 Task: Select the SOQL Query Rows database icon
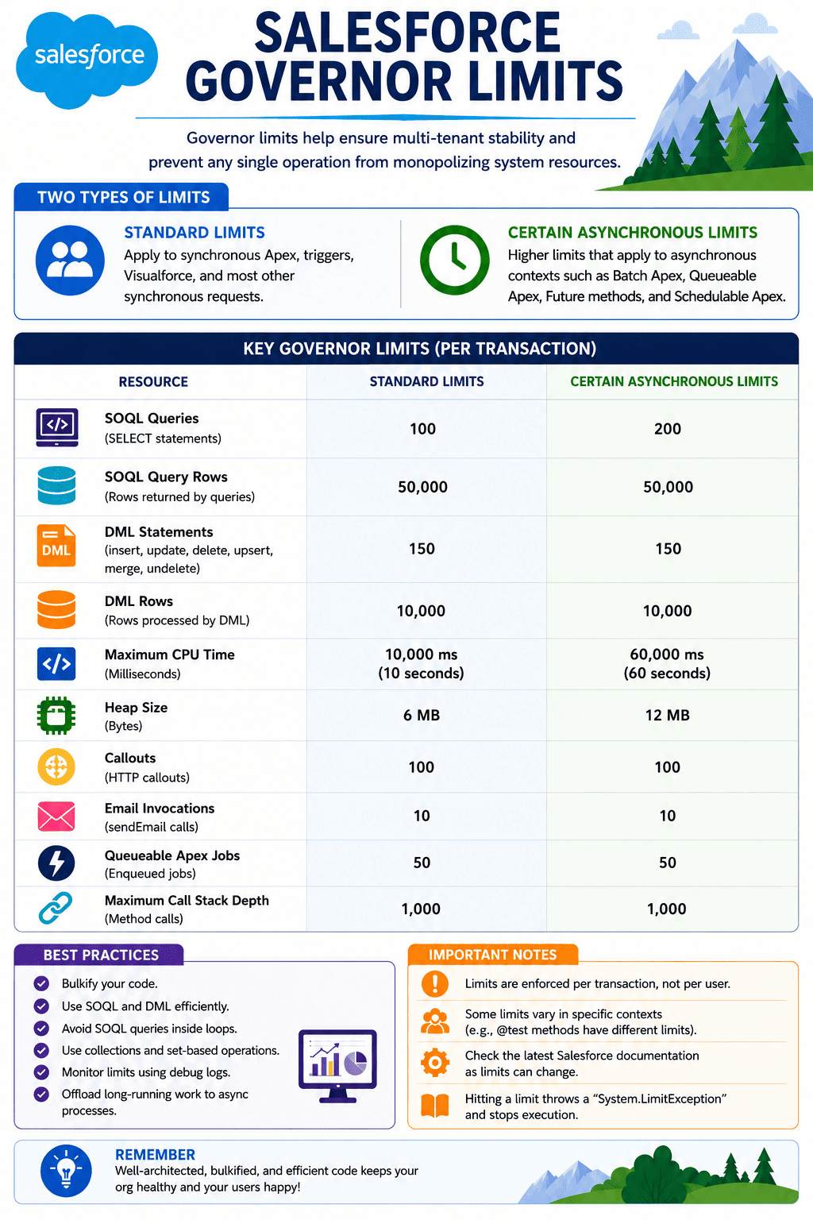[56, 485]
